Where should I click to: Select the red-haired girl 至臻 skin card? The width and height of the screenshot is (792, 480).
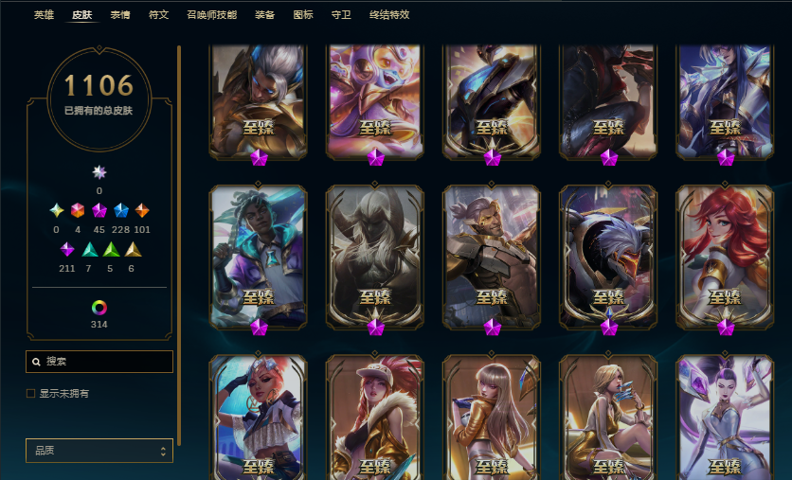pyautogui.click(x=725, y=258)
